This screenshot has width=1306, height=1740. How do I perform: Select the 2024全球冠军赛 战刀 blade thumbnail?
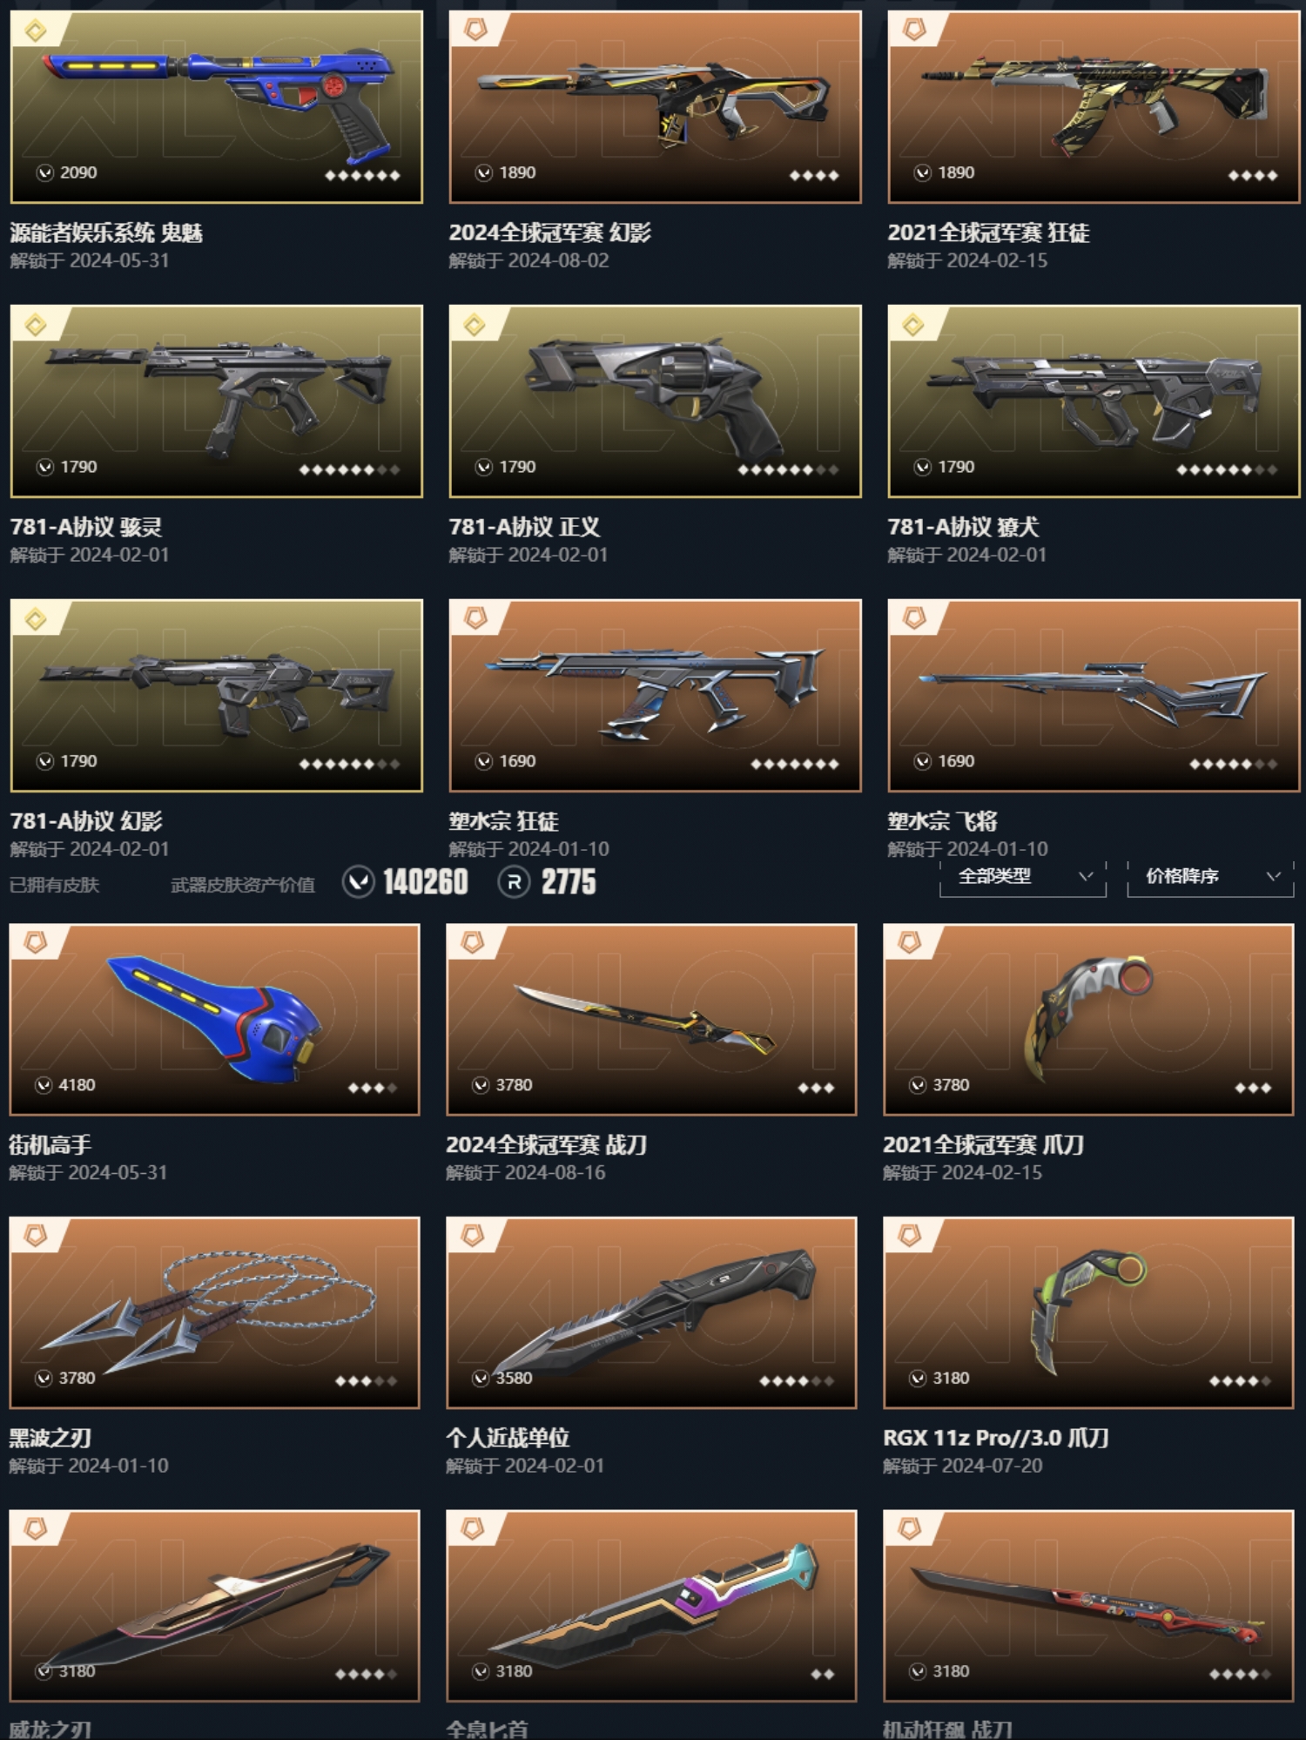point(651,1019)
